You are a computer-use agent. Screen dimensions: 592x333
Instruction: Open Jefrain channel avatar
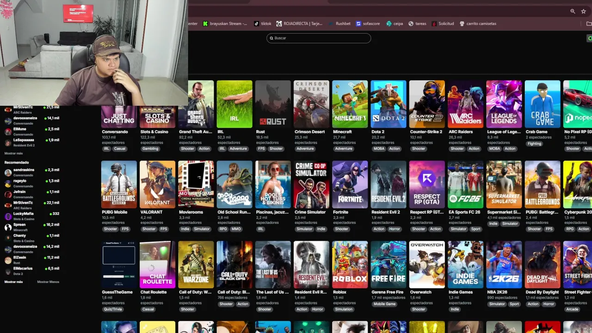(8, 194)
